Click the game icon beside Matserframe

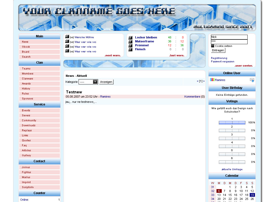(x=130, y=42)
